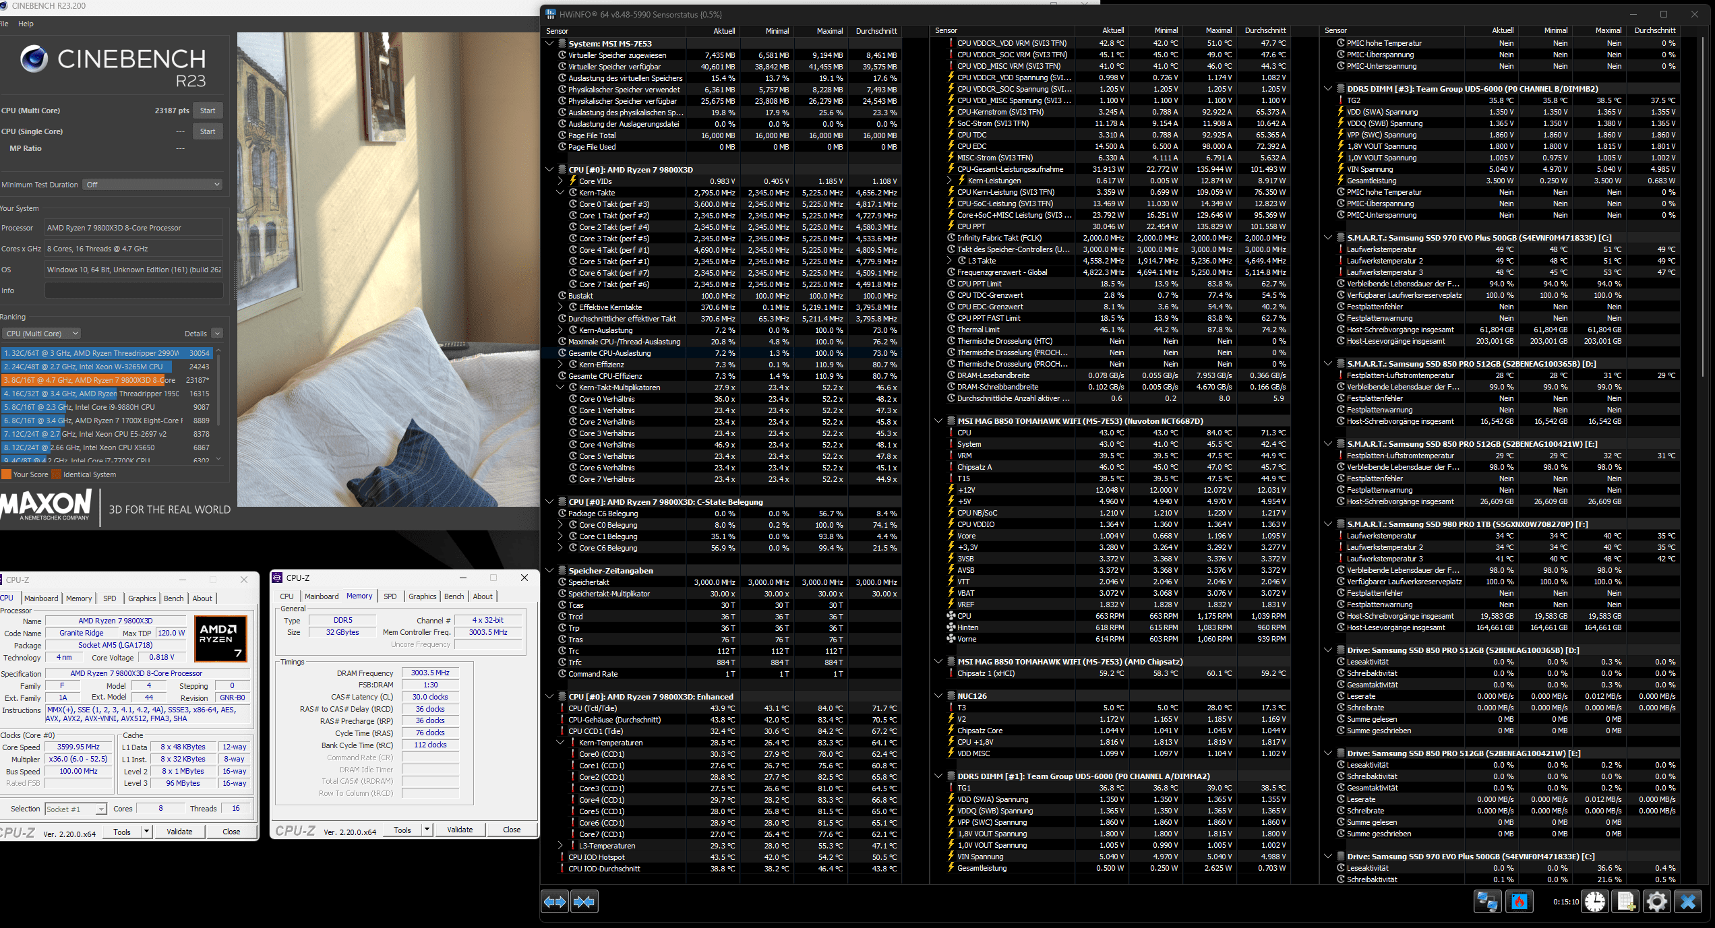Click the ranking list scroll-down arrow
This screenshot has width=1715, height=928.
coord(218,460)
